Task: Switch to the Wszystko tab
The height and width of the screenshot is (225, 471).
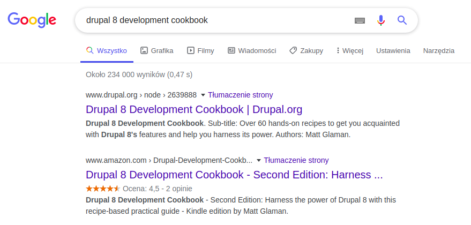Action: (107, 51)
